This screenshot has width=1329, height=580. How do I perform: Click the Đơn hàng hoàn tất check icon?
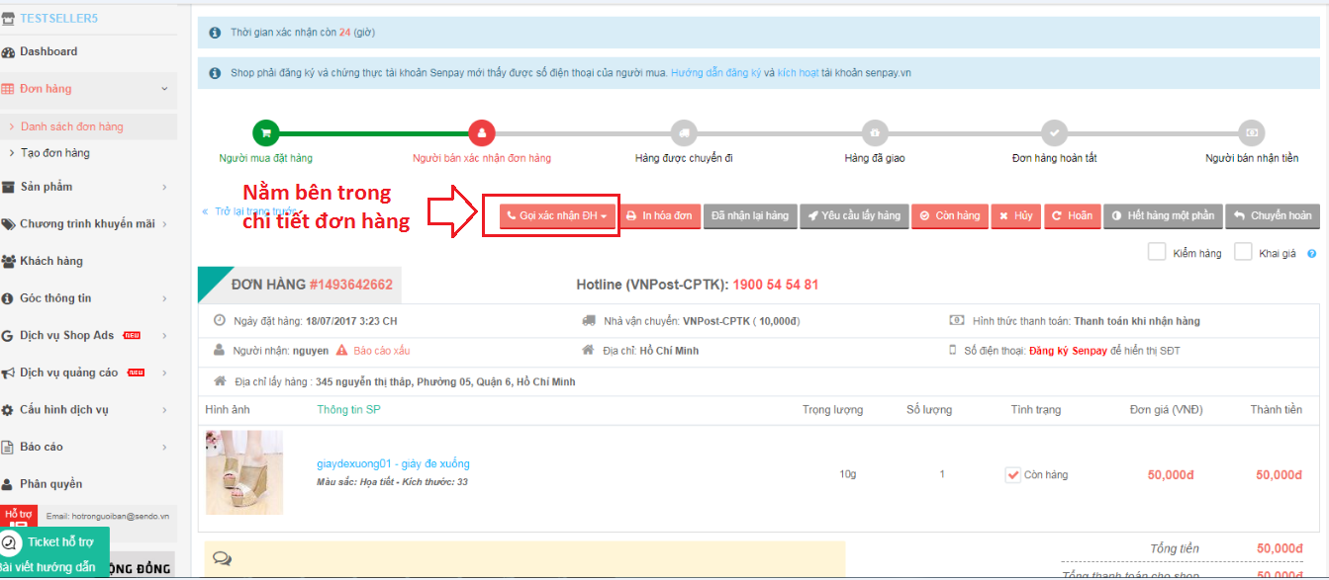click(x=1054, y=132)
